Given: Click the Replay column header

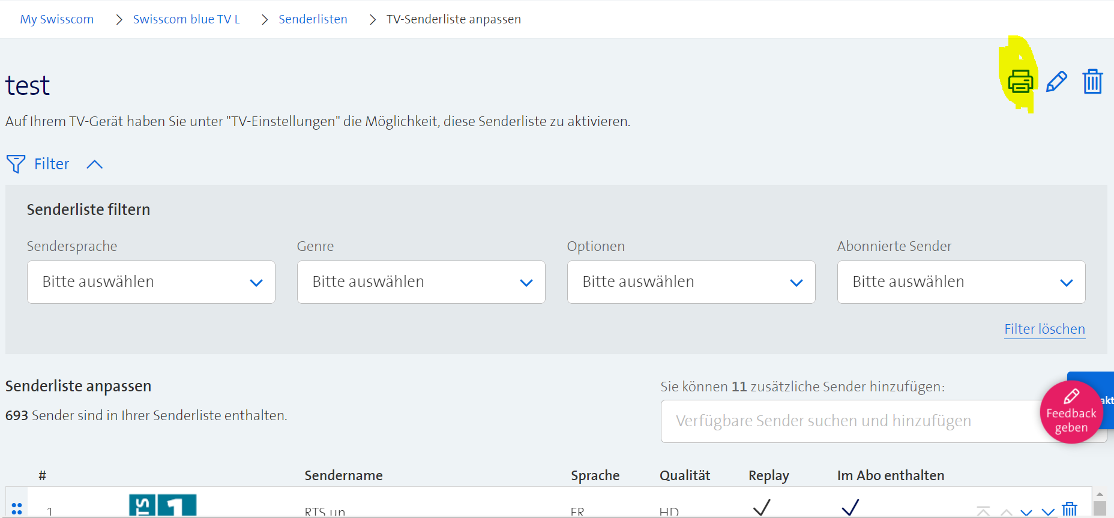Looking at the screenshot, I should tap(768, 475).
